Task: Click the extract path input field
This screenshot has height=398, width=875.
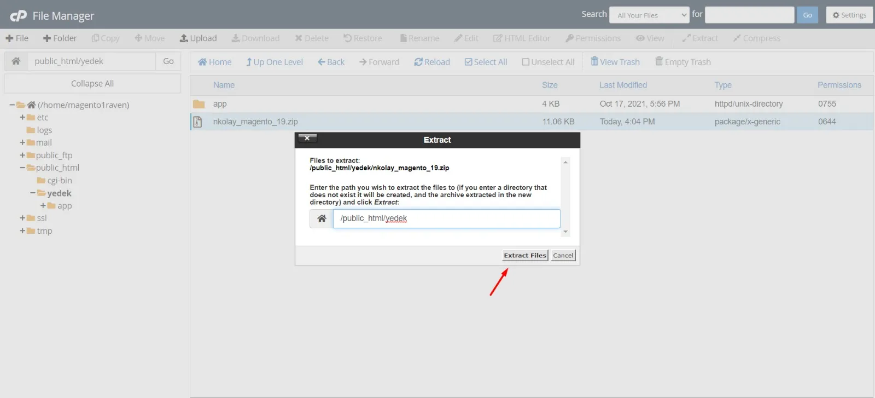Action: (446, 218)
